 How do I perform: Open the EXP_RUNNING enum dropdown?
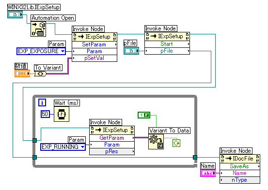point(63,146)
